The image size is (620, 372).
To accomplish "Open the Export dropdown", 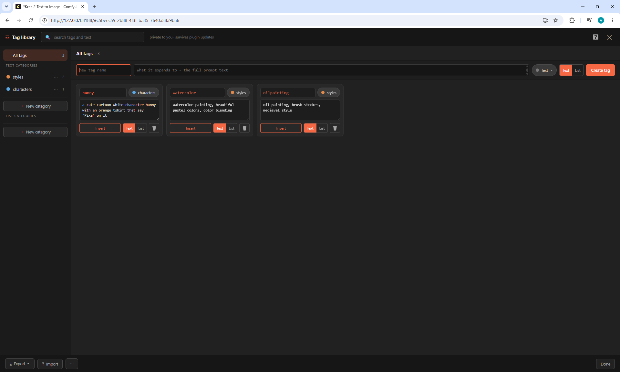I will [20, 364].
